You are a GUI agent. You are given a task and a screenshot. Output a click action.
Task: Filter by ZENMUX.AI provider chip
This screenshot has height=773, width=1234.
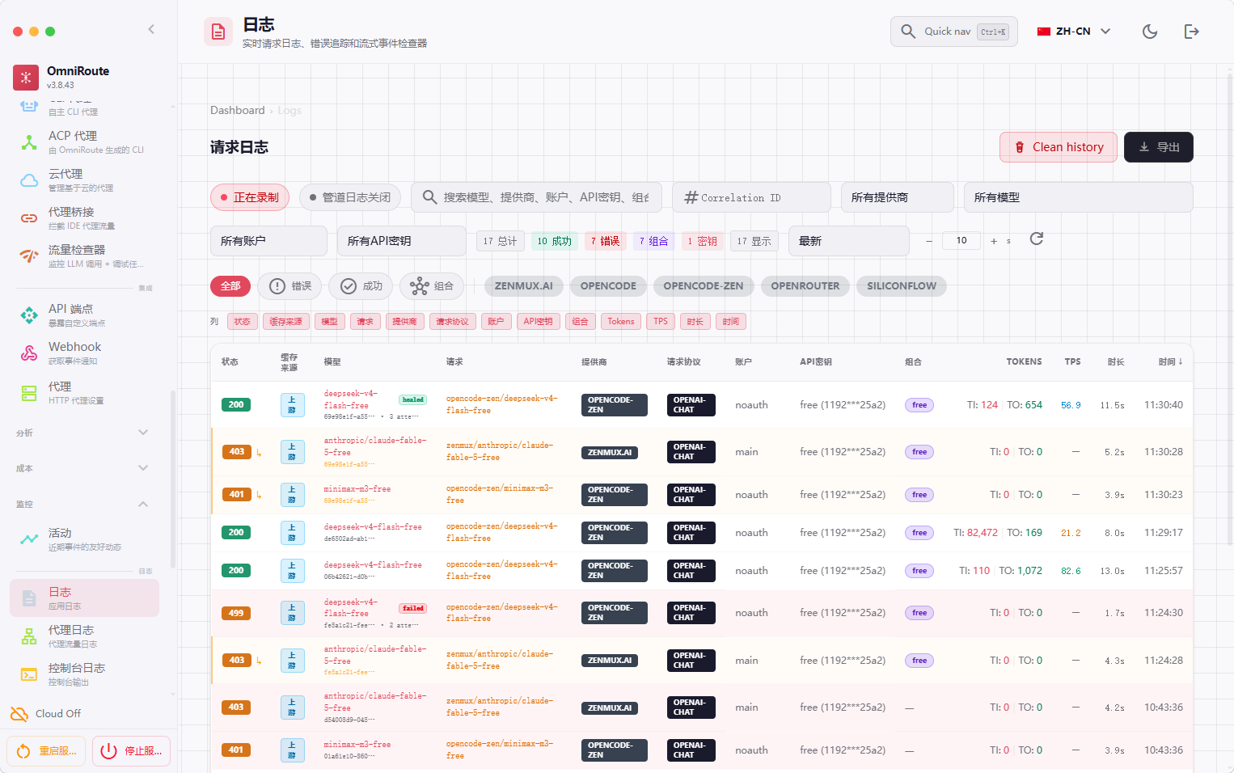pyautogui.click(x=524, y=286)
